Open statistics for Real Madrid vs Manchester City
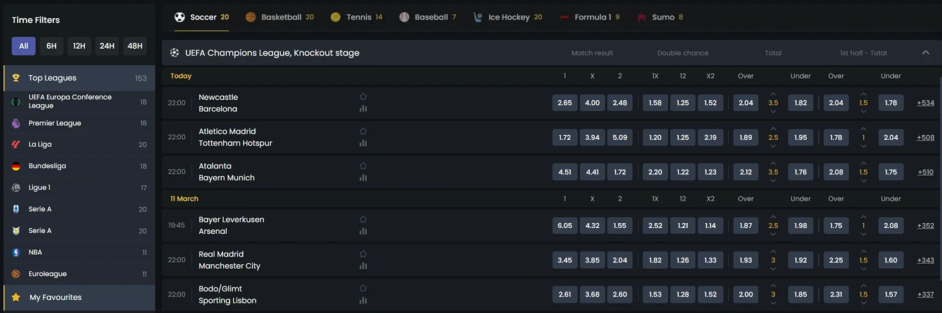The width and height of the screenshot is (942, 313). click(x=363, y=266)
